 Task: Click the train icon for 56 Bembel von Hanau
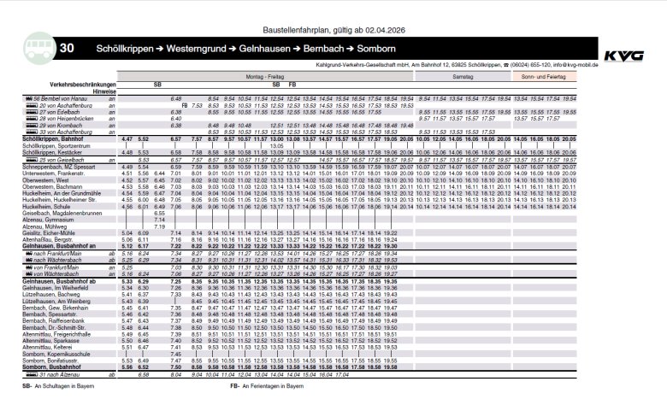(x=31, y=99)
